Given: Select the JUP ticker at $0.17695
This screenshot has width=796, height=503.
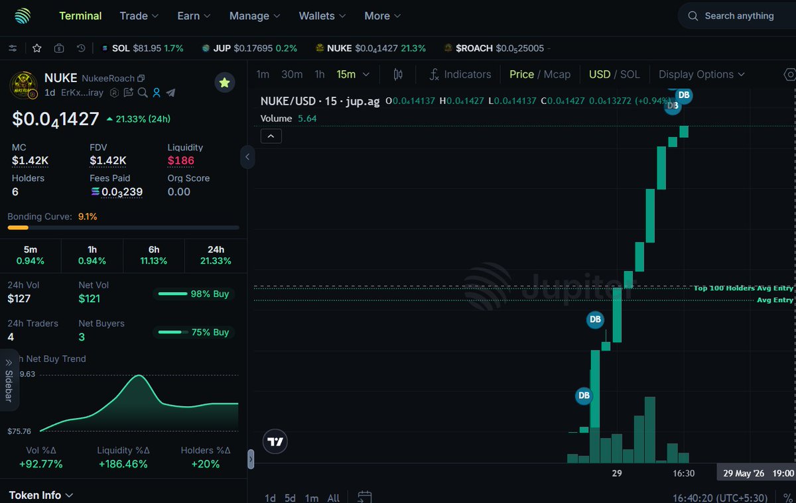Looking at the screenshot, I should coord(249,48).
